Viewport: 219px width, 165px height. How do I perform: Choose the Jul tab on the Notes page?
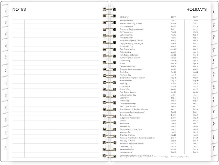pyautogui.click(x=5, y=83)
